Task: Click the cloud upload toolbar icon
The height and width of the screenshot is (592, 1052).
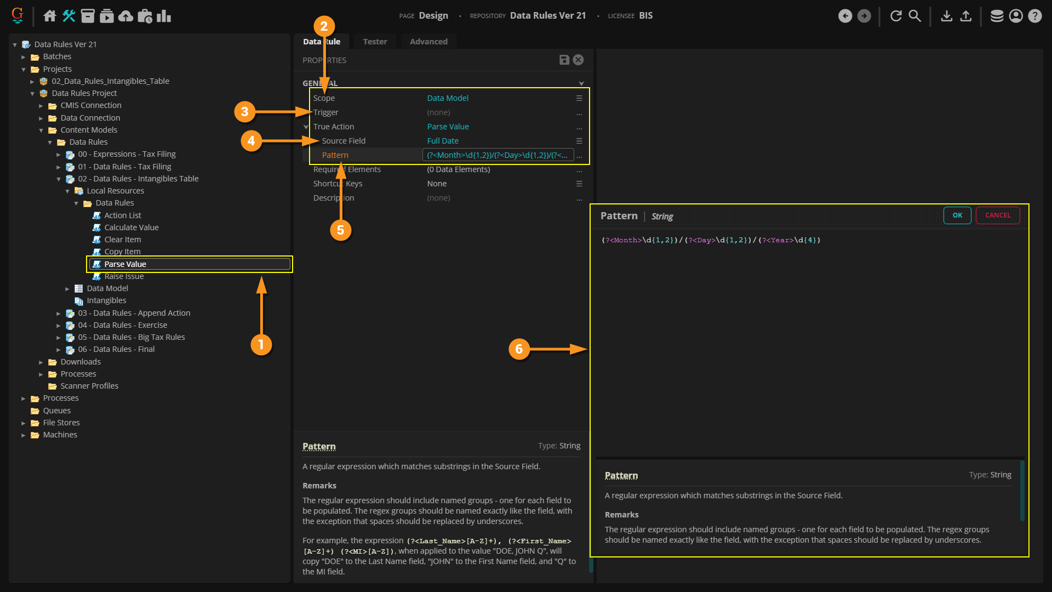Action: tap(125, 16)
